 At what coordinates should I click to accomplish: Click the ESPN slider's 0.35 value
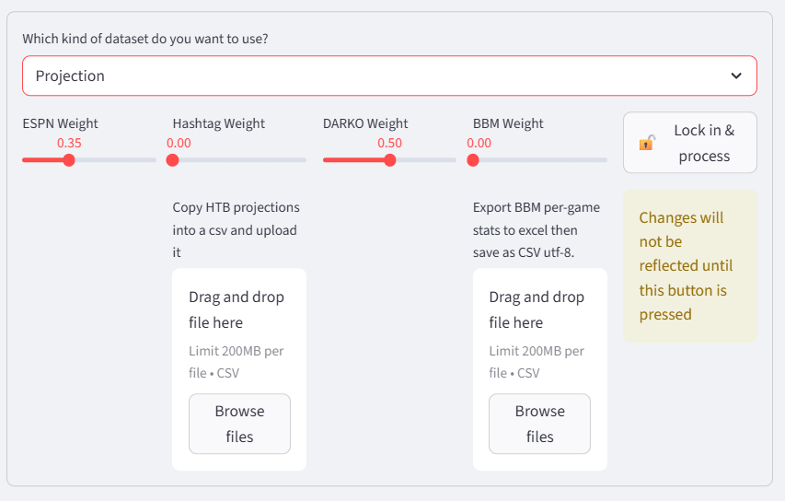click(x=69, y=143)
